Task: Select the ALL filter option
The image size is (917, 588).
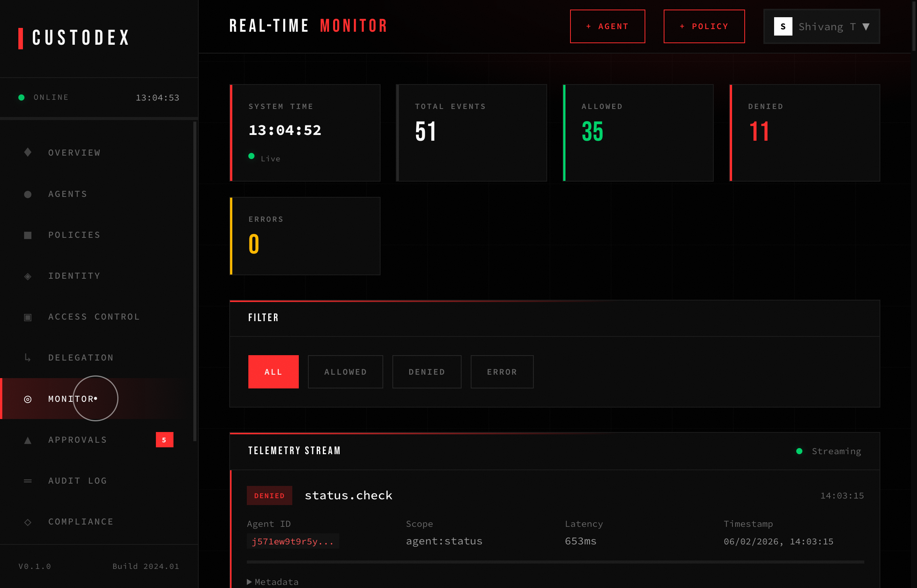Action: pos(273,371)
